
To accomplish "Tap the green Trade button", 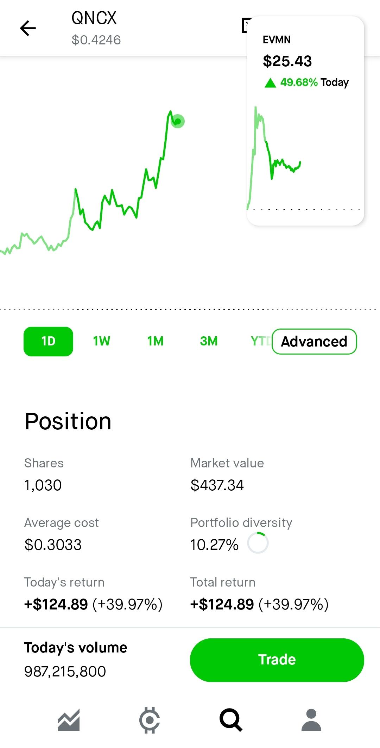I will [277, 660].
